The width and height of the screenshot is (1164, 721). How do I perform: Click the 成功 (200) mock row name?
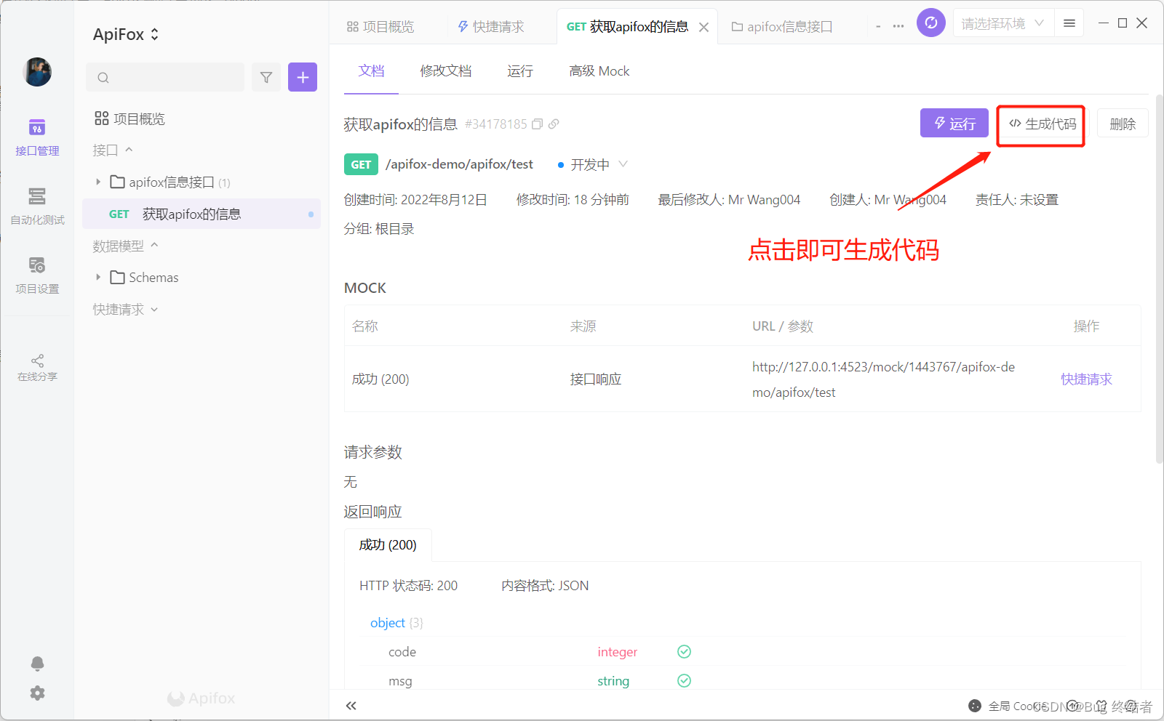[x=380, y=379]
